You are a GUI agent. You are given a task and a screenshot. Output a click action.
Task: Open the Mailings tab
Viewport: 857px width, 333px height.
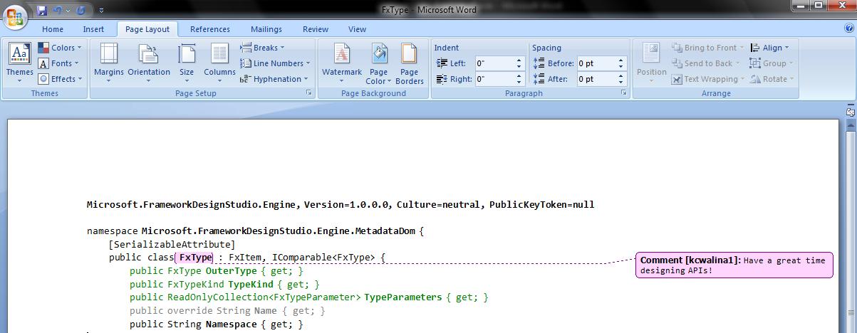(266, 29)
